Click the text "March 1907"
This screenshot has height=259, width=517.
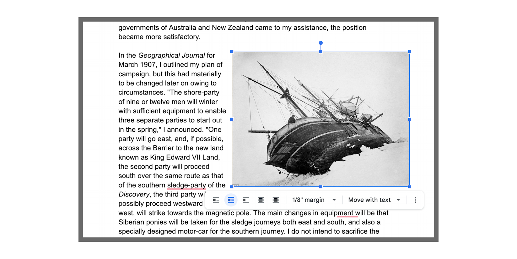[x=137, y=65]
